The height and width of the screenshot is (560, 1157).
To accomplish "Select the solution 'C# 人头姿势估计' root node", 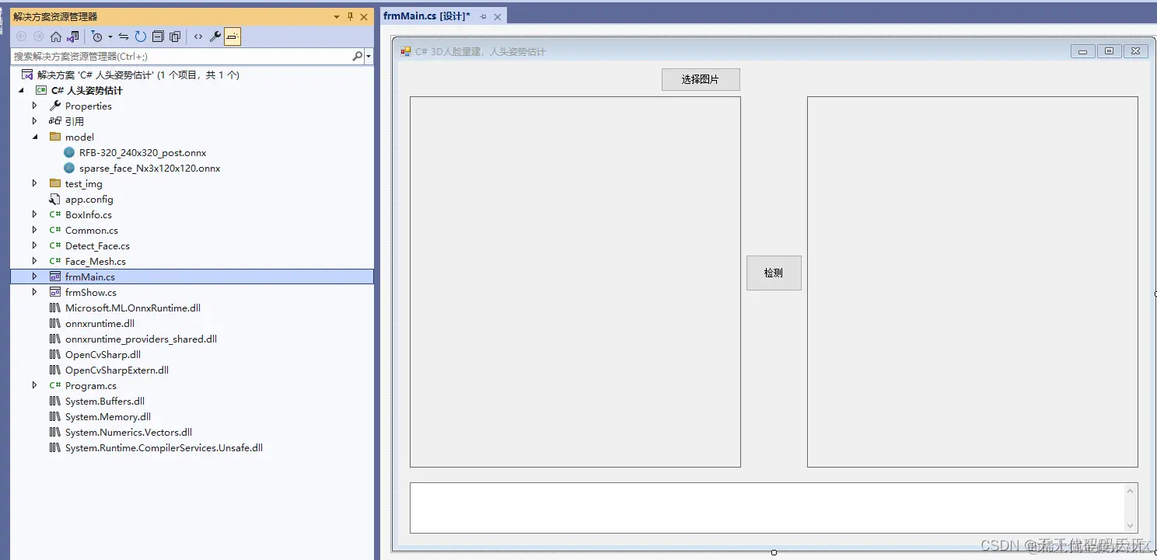I will 138,75.
